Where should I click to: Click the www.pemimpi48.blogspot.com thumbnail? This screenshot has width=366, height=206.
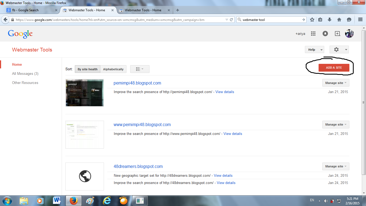click(x=85, y=135)
